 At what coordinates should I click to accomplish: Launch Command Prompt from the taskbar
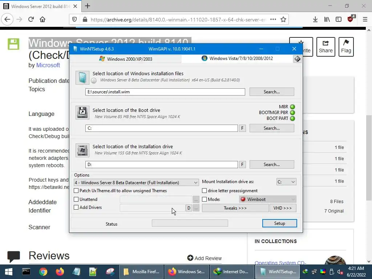pos(26,272)
